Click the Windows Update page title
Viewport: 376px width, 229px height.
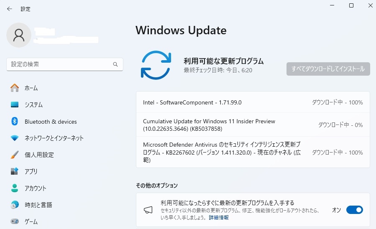click(181, 31)
